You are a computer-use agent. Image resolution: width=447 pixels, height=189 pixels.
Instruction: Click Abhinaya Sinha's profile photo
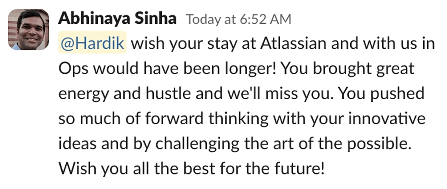[x=28, y=30]
